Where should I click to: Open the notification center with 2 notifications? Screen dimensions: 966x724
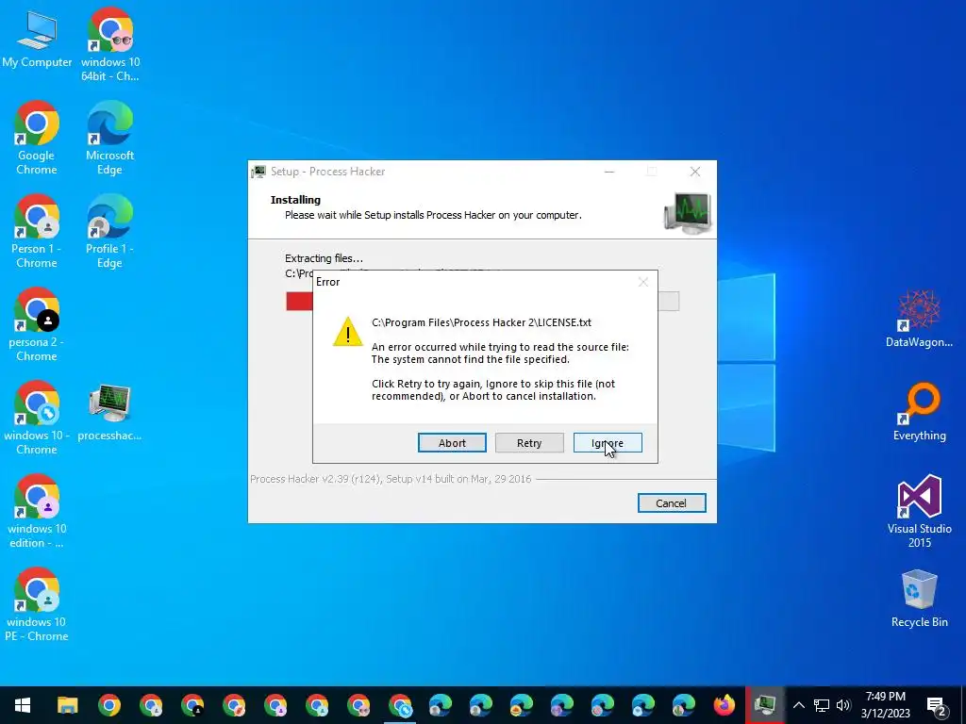tap(937, 705)
